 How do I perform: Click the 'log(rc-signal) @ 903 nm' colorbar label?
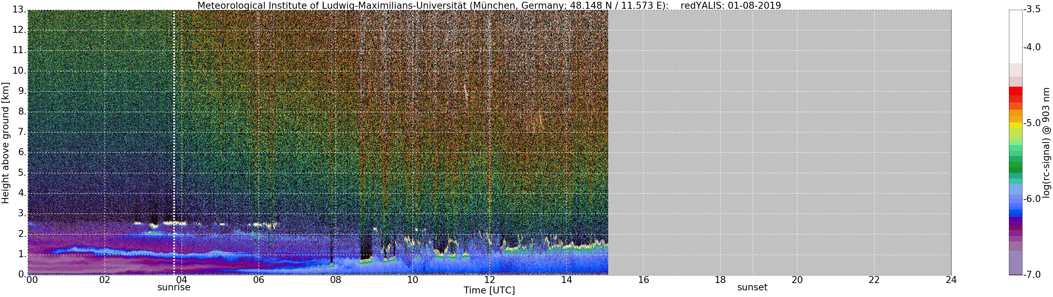(x=1046, y=143)
